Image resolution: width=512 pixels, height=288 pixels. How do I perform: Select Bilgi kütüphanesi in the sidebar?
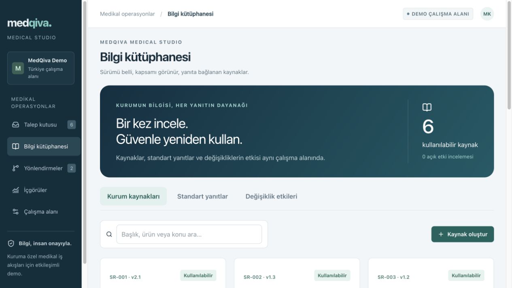point(44,146)
